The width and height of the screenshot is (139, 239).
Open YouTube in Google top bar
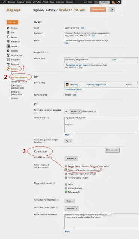click(x=37, y=2)
